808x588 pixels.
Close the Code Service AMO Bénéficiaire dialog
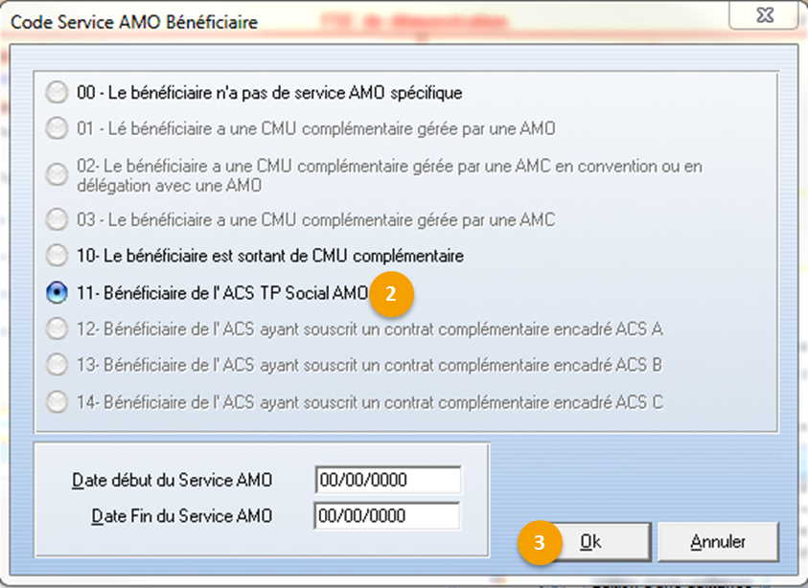[x=764, y=15]
